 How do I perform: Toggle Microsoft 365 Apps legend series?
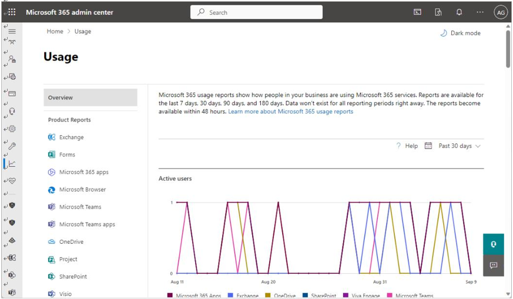(195, 295)
